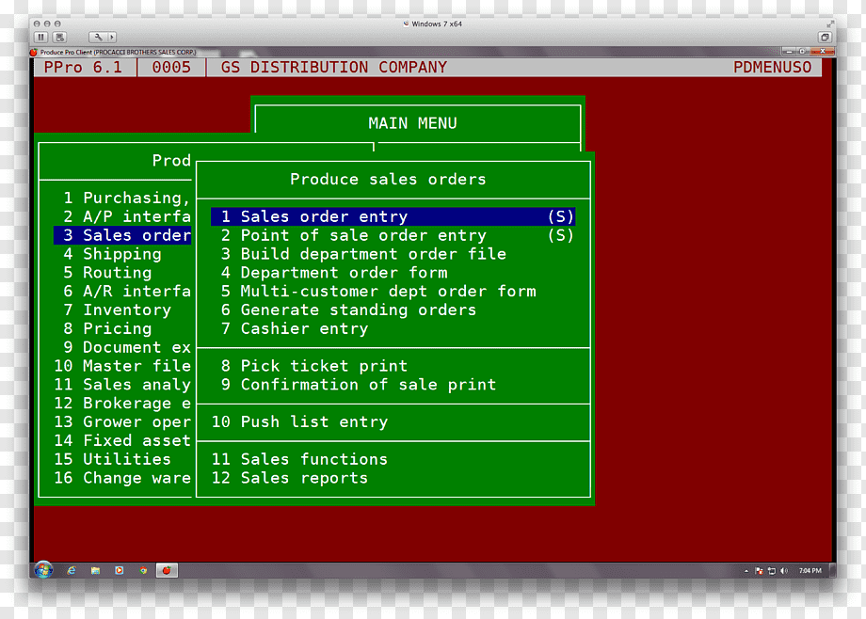Image resolution: width=866 pixels, height=619 pixels.
Task: Click GS DISTRIBUTION COMPANY text
Action: point(333,68)
